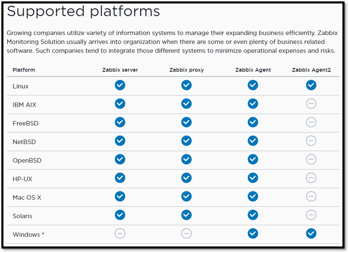Click the FreeBSD Zabbix Agent checkmark icon
The height and width of the screenshot is (253, 349).
[x=253, y=122]
